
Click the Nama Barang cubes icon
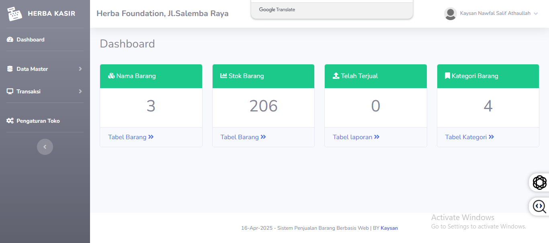[x=111, y=76]
